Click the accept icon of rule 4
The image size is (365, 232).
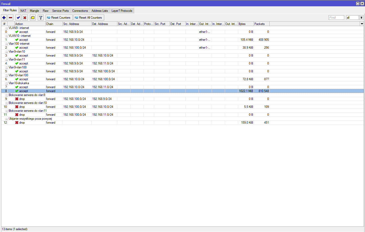(17, 63)
